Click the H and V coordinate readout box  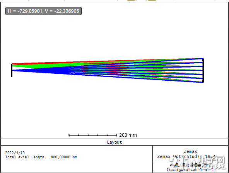coord(43,11)
